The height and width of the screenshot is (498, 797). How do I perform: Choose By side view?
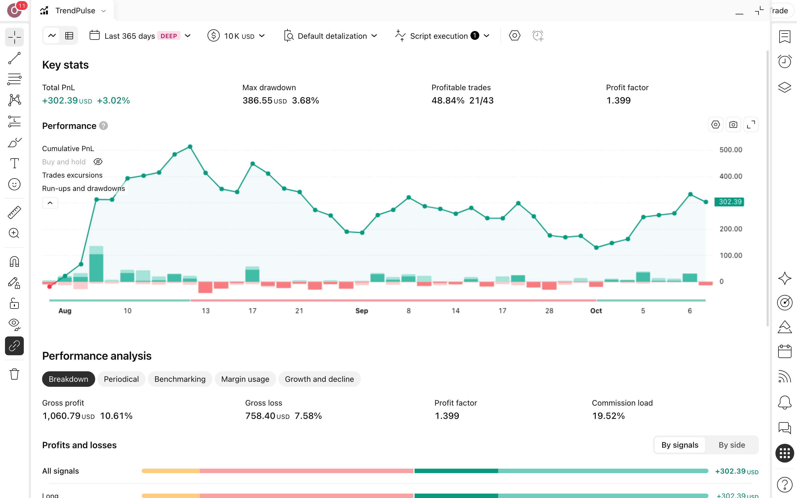point(732,445)
